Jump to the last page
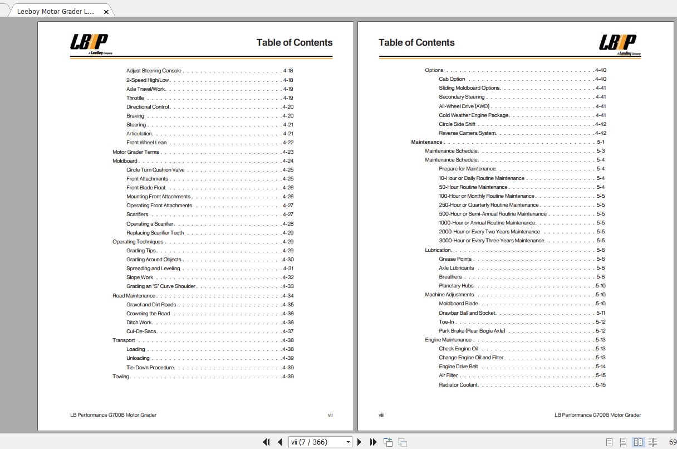Image resolution: width=677 pixels, height=449 pixels. click(373, 442)
